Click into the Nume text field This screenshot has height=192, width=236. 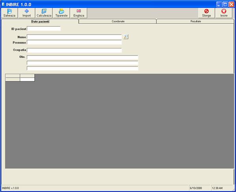(x=74, y=37)
